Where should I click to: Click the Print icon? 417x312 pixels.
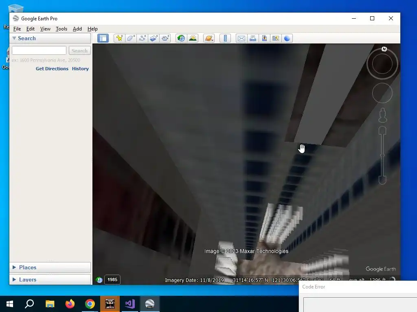(253, 38)
